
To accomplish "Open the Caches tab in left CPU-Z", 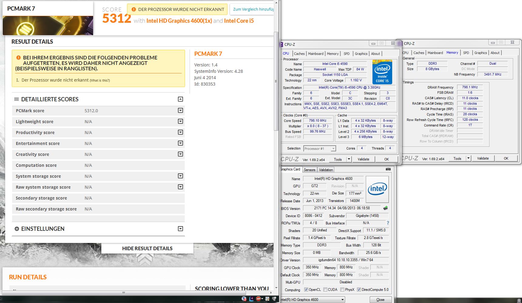I will point(299,54).
